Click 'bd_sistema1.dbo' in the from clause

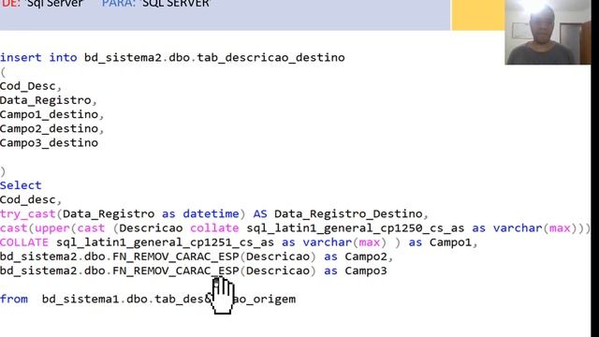click(x=95, y=299)
